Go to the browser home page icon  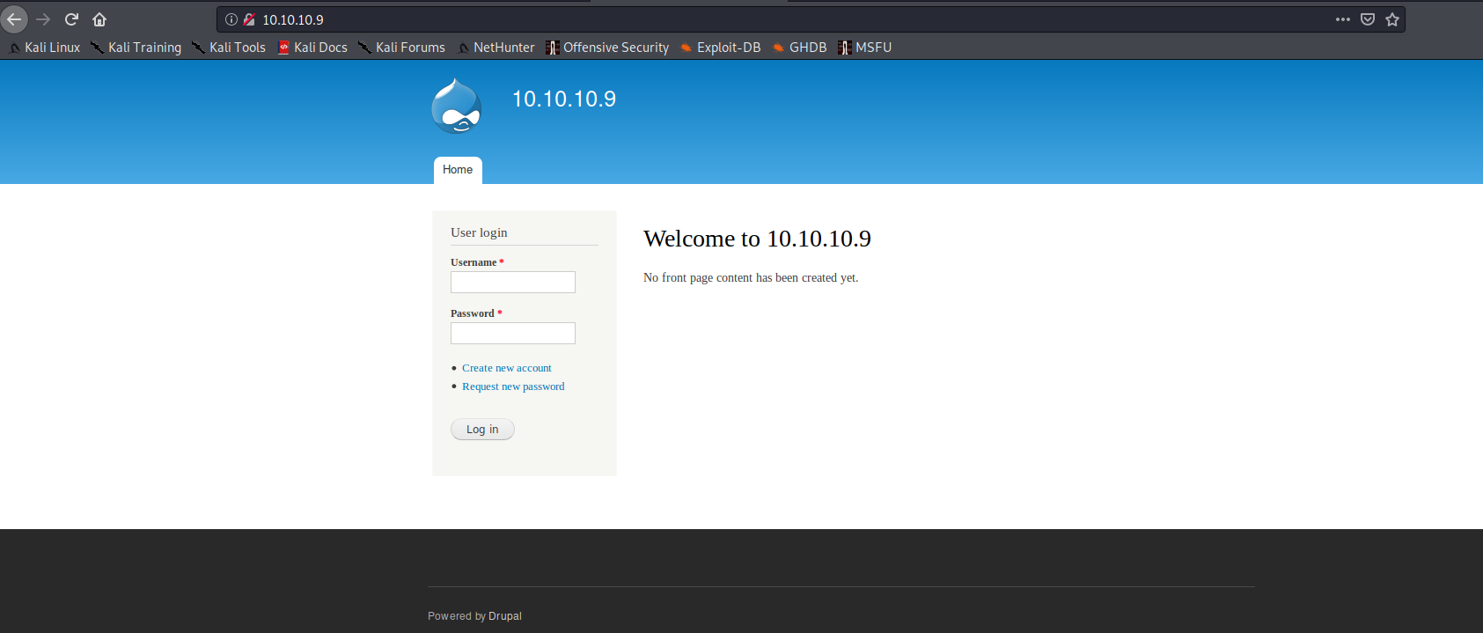pos(99,19)
